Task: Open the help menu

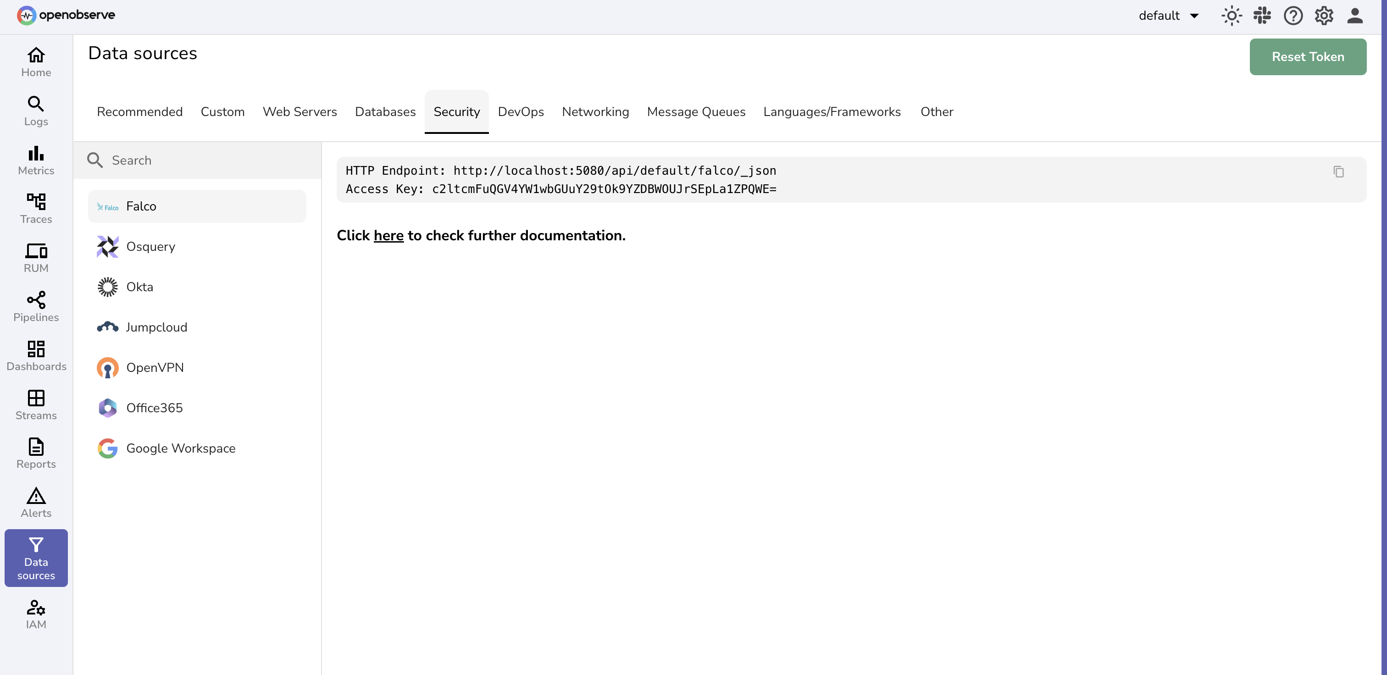Action: click(x=1293, y=16)
